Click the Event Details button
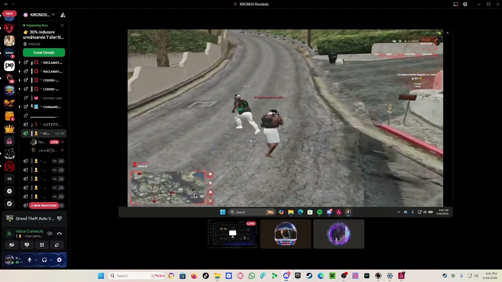Screen dimensions: 502x282 tap(44, 52)
